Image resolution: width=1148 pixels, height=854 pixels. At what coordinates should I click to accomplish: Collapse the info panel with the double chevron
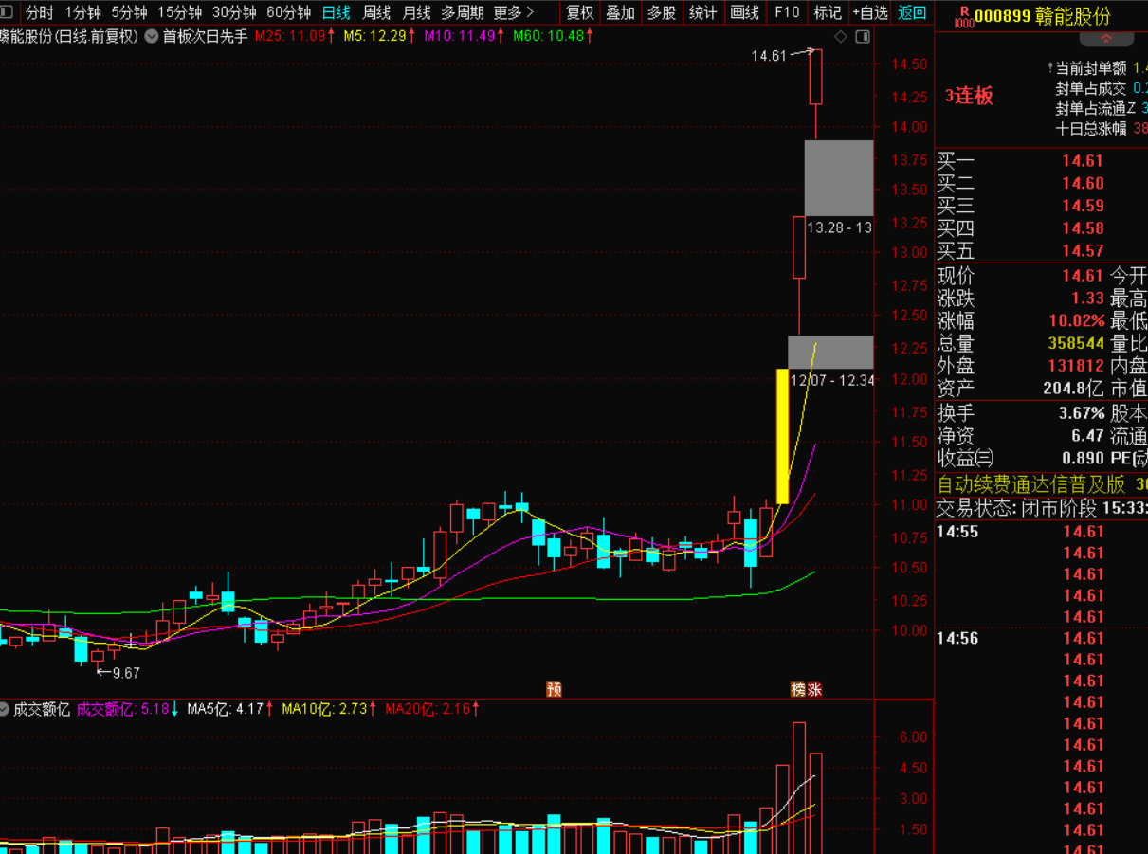(x=1106, y=39)
